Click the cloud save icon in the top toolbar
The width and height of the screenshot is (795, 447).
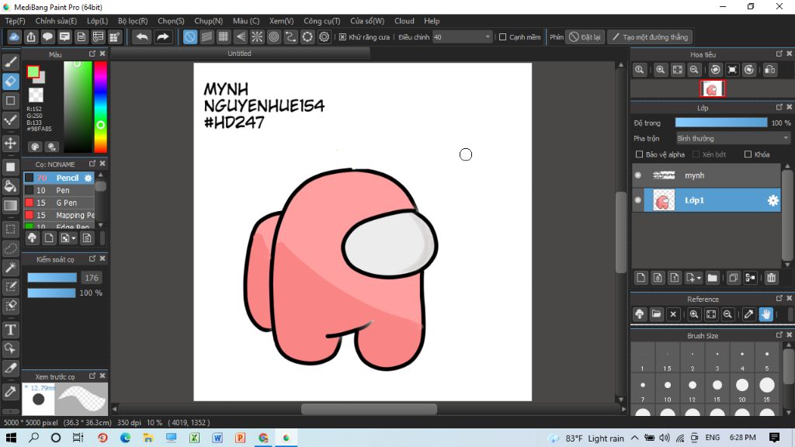point(14,37)
